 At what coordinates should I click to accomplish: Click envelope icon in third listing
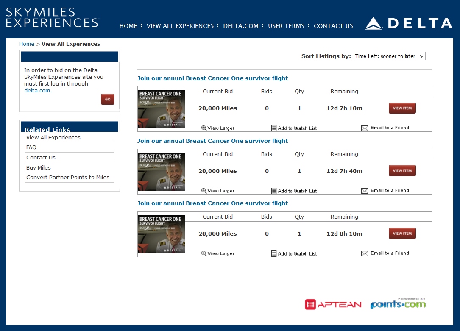[365, 253]
